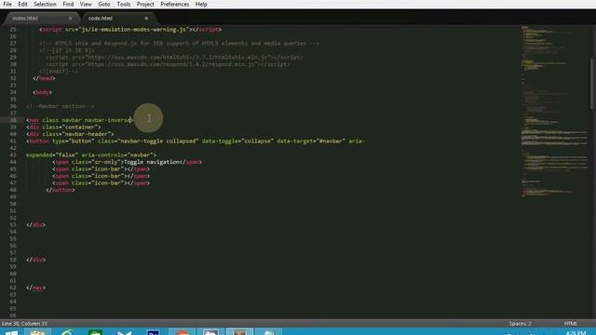The image size is (596, 335).
Task: Open the Goto menu
Action: [x=103, y=4]
